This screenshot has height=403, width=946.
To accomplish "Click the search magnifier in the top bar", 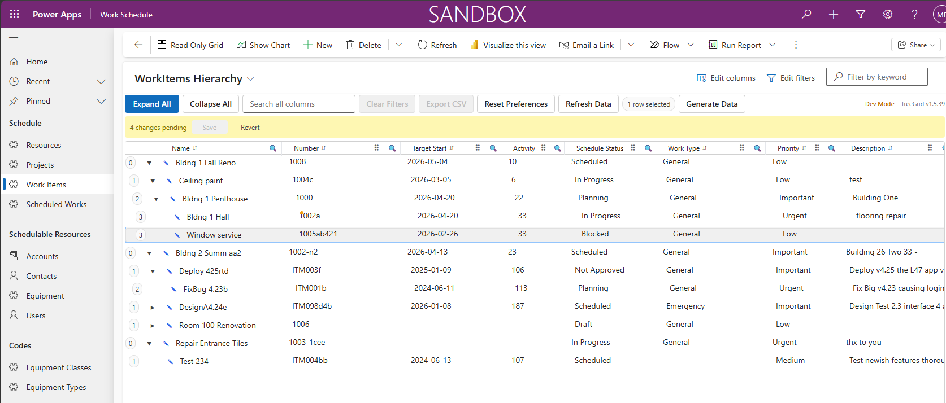I will 806,14.
